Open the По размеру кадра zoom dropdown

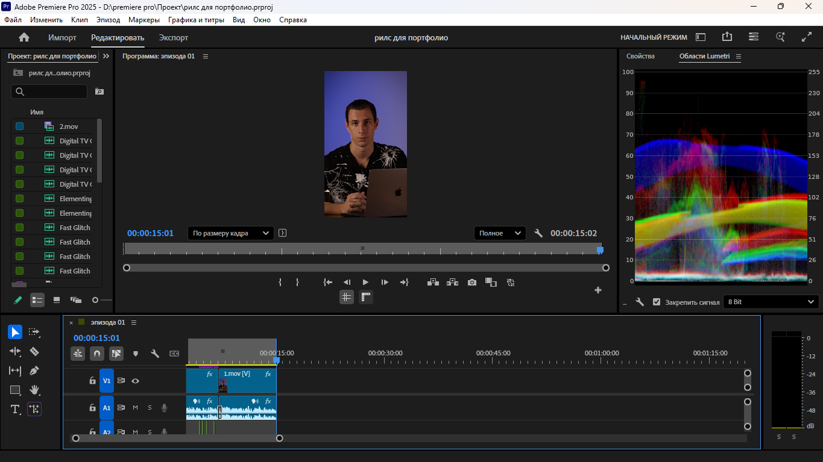(231, 233)
